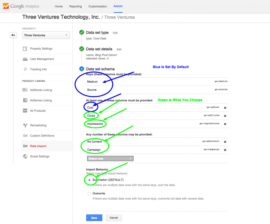This screenshot has width=270, height=224.
Task: Click the Google Analytics logo icon
Action: click(x=6, y=6)
